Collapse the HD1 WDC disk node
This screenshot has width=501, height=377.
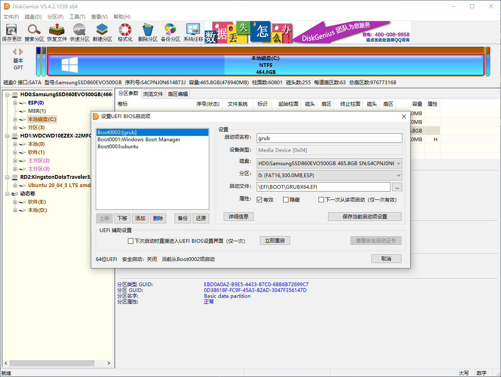[x=7, y=136]
